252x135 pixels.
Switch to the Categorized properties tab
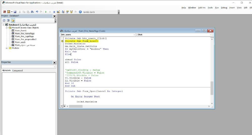(x=17, y=71)
